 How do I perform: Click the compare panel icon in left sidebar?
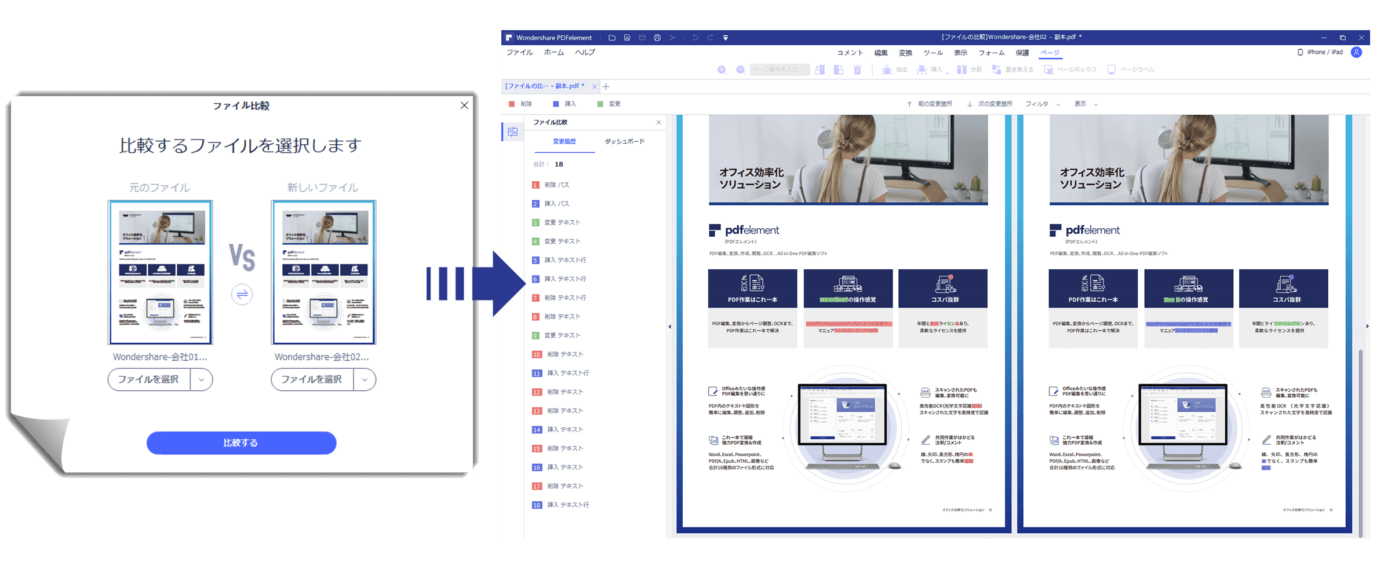point(513,132)
